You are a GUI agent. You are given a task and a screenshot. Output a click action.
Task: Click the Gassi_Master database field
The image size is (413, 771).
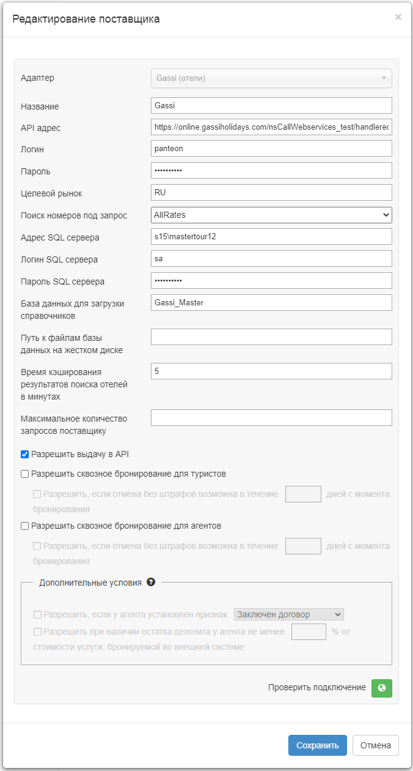point(271,303)
